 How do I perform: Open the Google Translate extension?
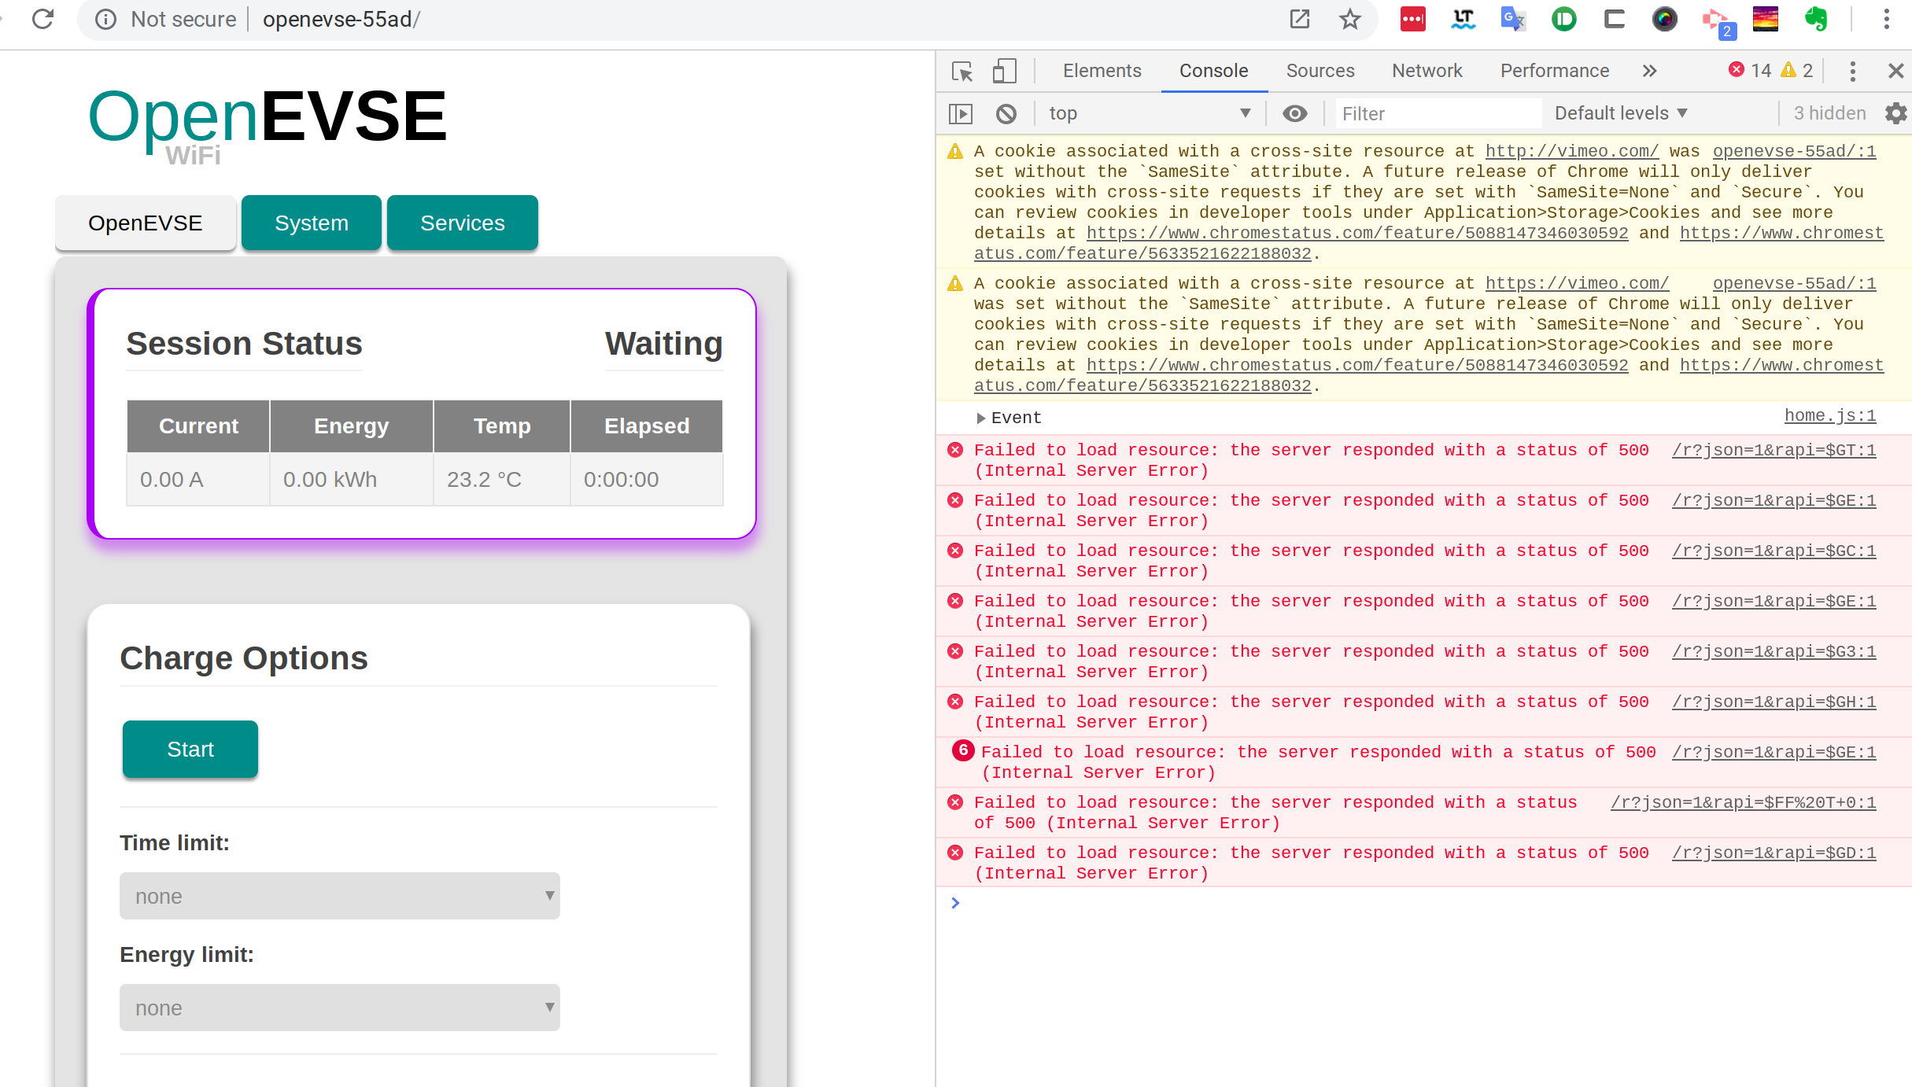(x=1512, y=19)
